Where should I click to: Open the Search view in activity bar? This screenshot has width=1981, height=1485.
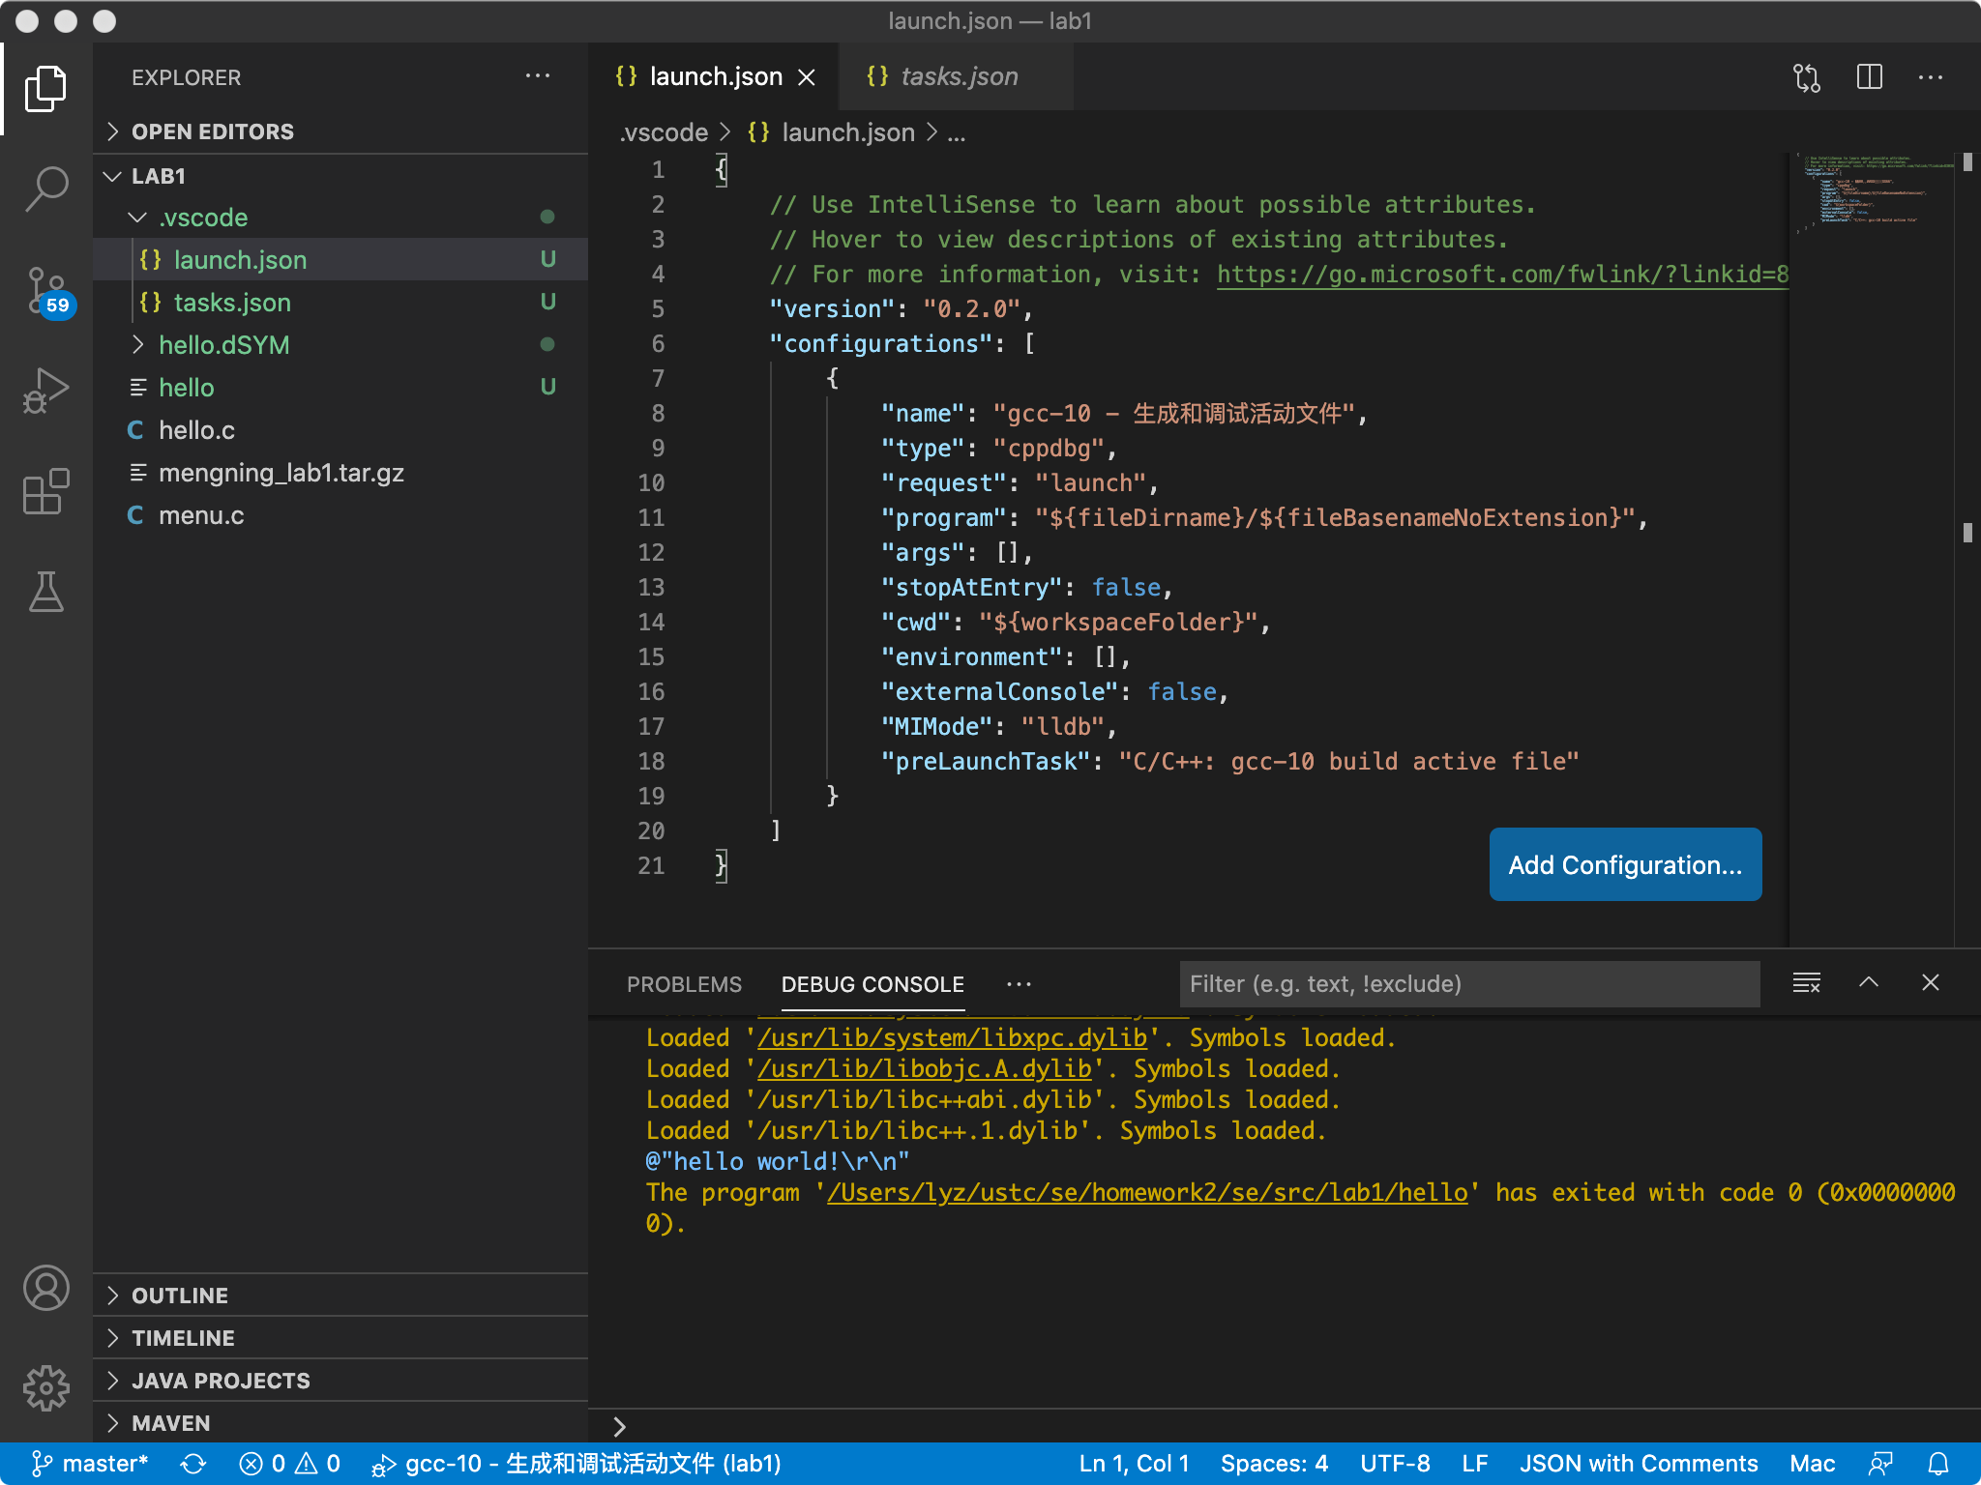tap(45, 188)
